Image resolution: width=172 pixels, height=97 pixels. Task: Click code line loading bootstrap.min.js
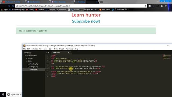[x=76, y=72]
